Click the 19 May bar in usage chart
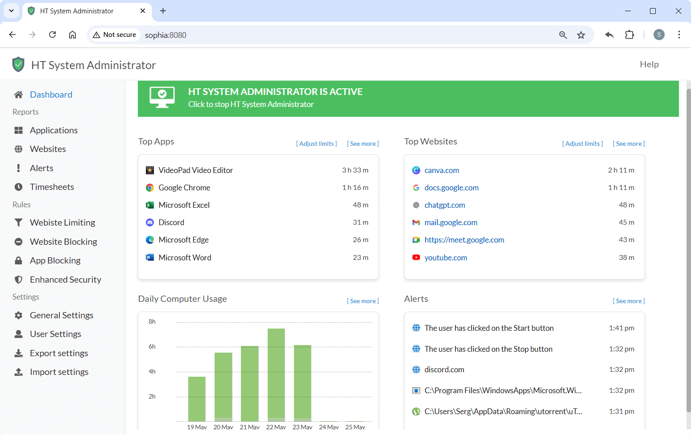 tap(197, 399)
